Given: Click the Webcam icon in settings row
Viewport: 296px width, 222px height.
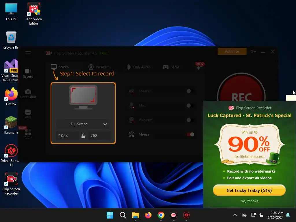Looking at the screenshot, I should (x=132, y=120).
